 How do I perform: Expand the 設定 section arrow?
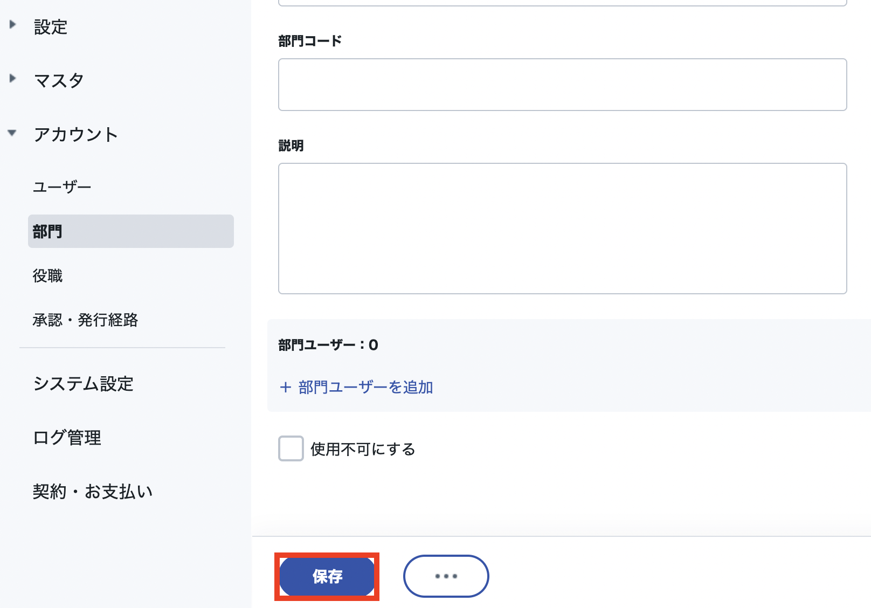(x=13, y=25)
